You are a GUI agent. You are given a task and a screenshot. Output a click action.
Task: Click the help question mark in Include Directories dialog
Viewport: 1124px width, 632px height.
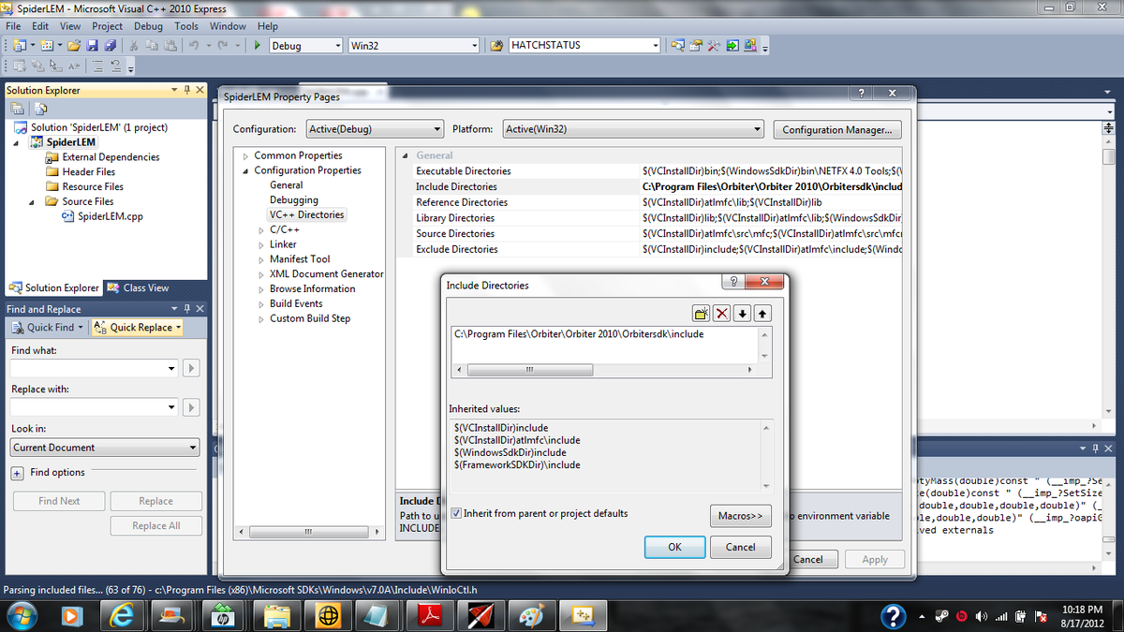734,284
